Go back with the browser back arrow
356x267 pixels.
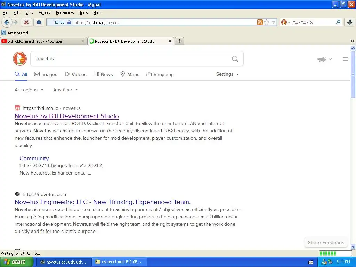[7, 22]
